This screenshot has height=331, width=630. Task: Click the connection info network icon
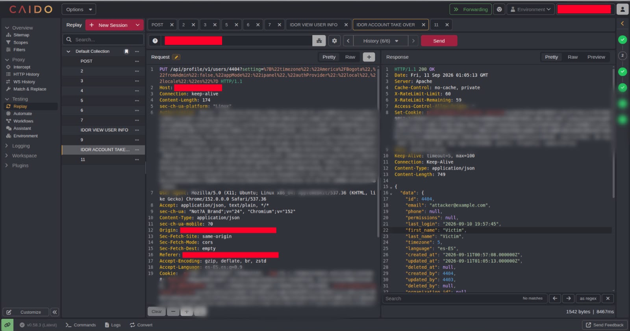coord(319,41)
